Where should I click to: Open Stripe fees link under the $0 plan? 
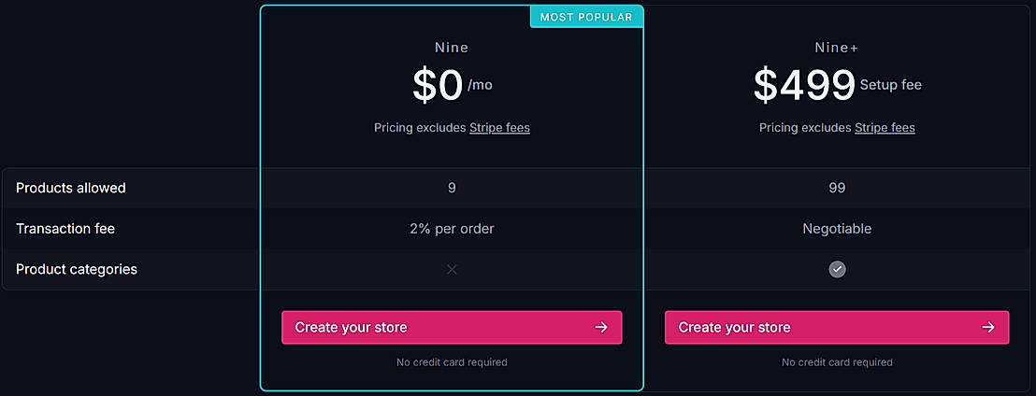click(x=499, y=128)
